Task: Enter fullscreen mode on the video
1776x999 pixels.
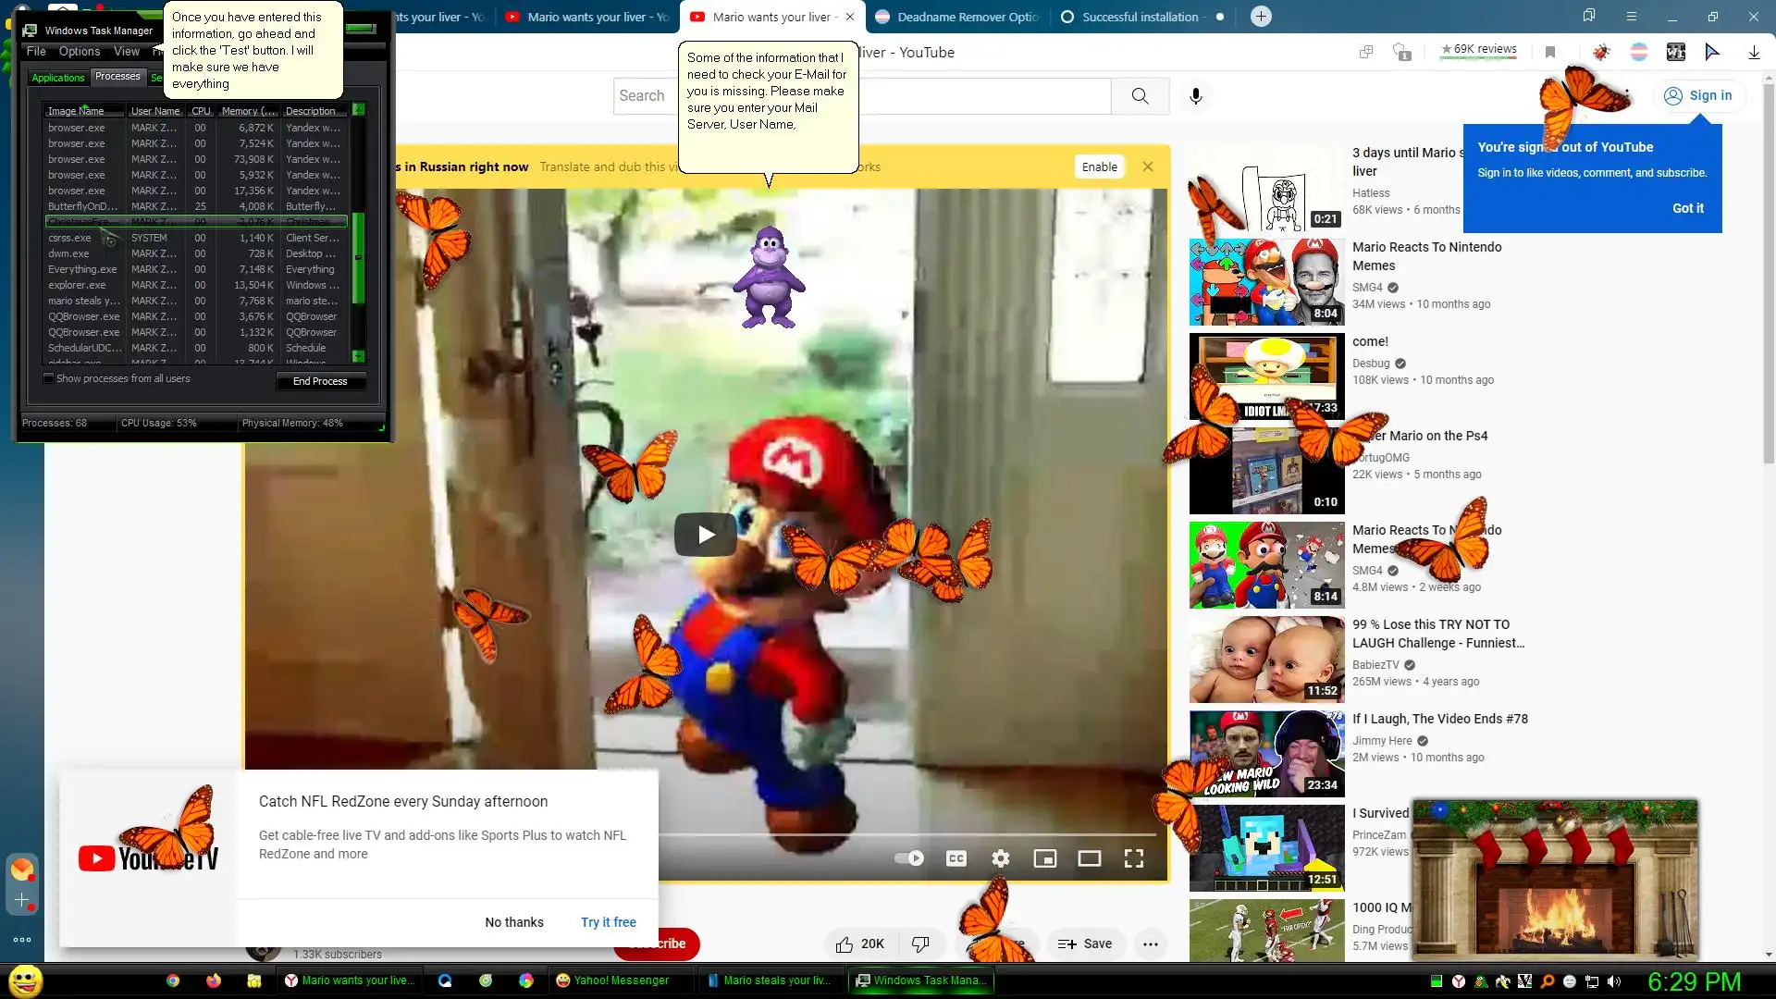Action: coord(1133,858)
